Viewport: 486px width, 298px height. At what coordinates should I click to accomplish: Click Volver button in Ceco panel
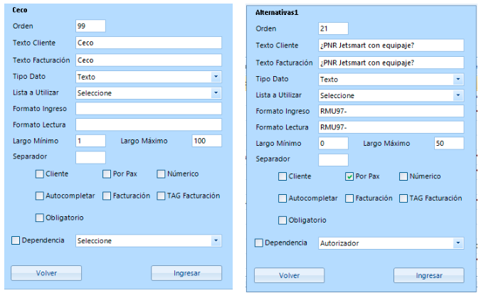pyautogui.click(x=46, y=273)
